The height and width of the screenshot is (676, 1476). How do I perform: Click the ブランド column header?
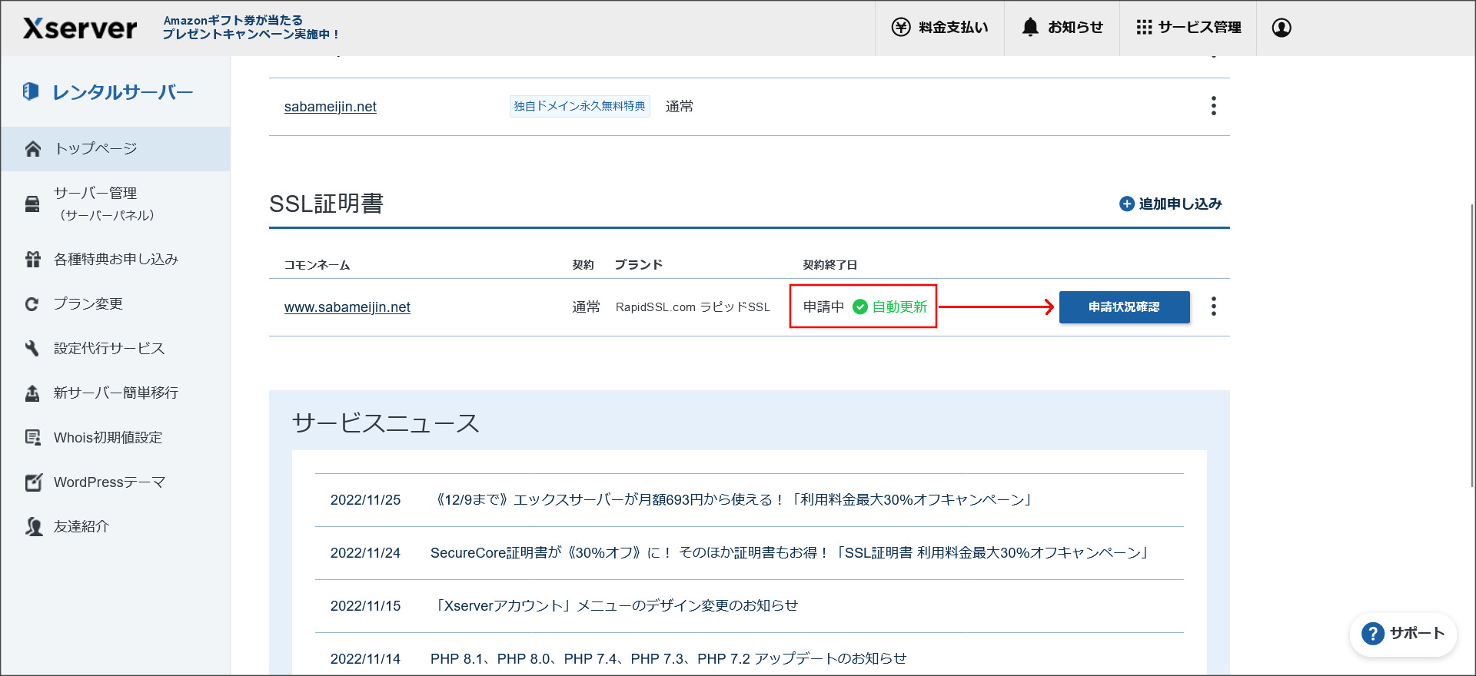click(x=639, y=265)
